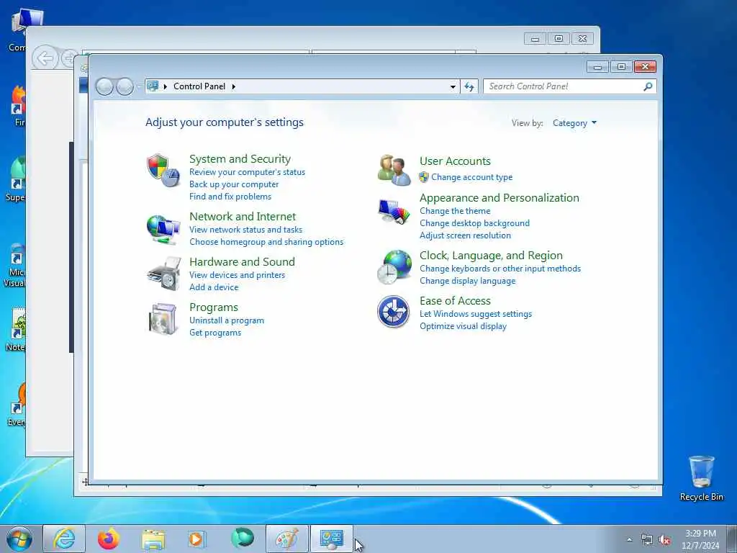This screenshot has height=553, width=737.
Task: Click Show desktop strip at taskbar end
Action: pyautogui.click(x=732, y=539)
